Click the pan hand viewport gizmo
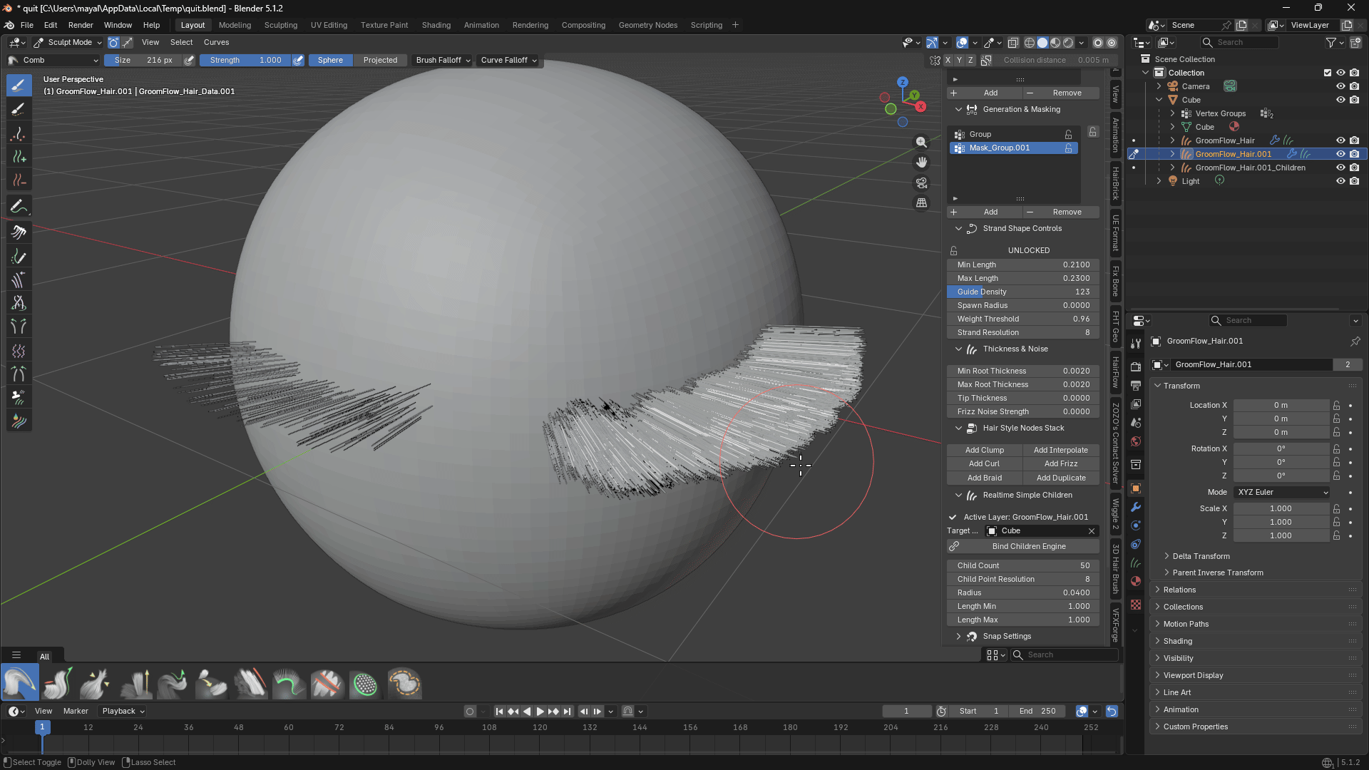The height and width of the screenshot is (770, 1369). pos(922,163)
